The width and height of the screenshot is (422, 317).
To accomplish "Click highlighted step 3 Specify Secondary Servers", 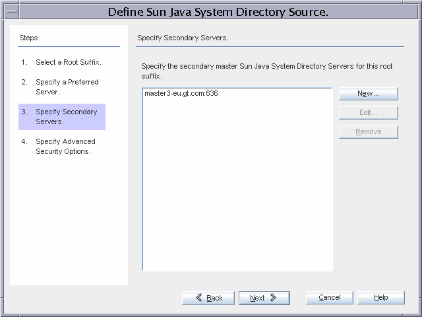I will click(x=62, y=117).
